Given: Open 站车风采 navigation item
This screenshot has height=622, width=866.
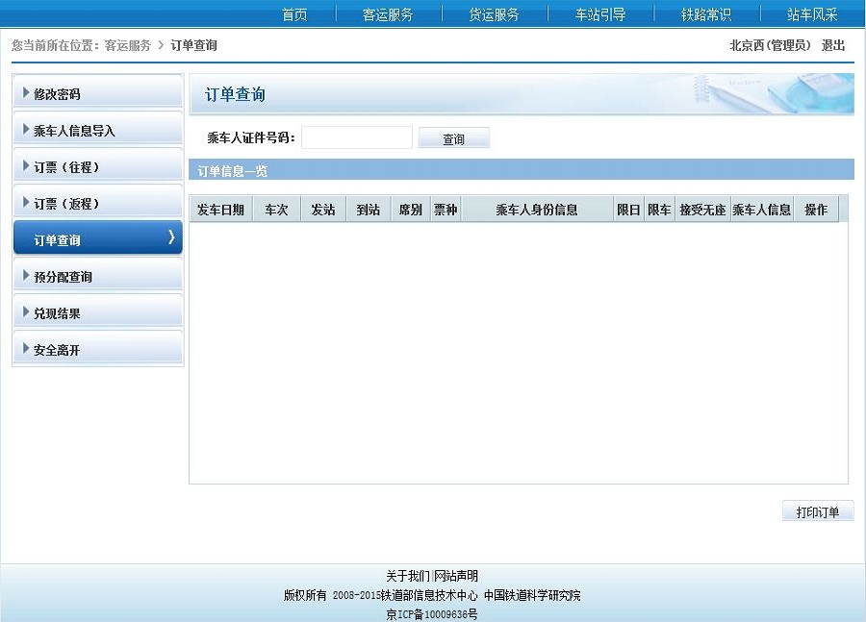Looking at the screenshot, I should [x=812, y=14].
